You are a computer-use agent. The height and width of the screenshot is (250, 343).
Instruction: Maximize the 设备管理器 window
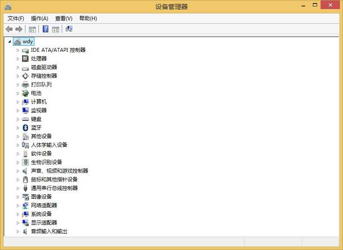(x=315, y=5)
